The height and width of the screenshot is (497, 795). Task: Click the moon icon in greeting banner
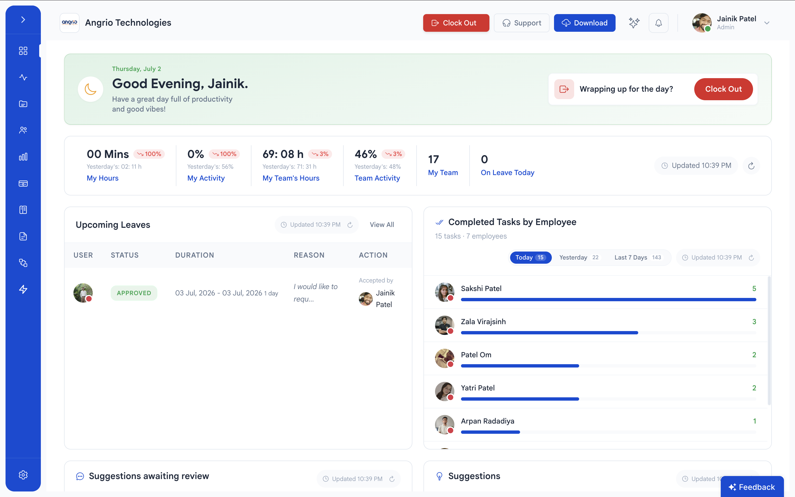91,89
